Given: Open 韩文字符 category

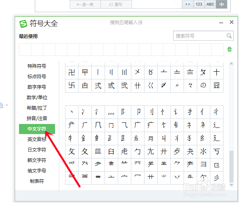Looking at the screenshot, I should coord(37,160).
